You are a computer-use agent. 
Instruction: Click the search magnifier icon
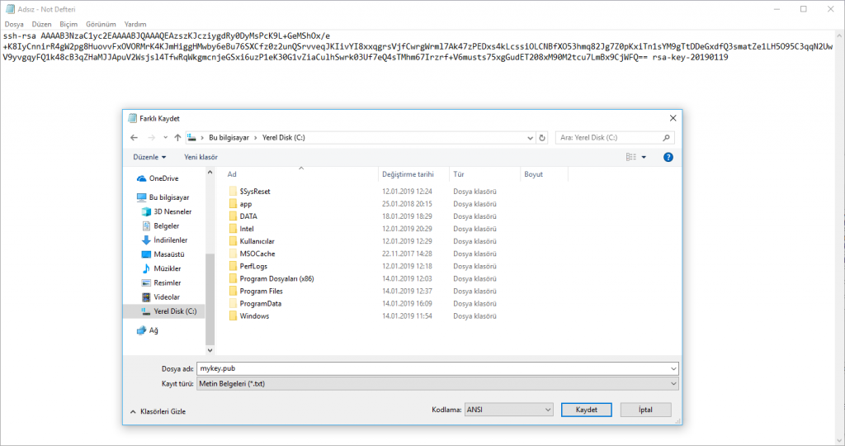tap(666, 138)
